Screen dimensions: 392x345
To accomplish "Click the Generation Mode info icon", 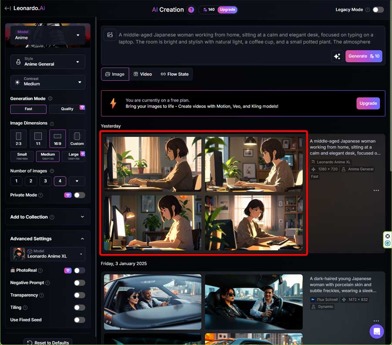I will [50, 99].
